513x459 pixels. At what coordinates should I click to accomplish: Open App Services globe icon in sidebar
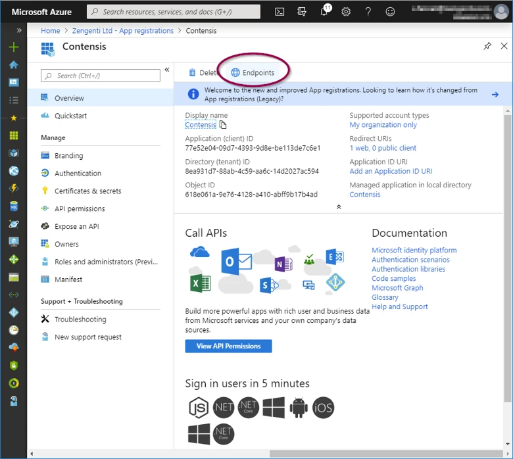click(x=14, y=171)
